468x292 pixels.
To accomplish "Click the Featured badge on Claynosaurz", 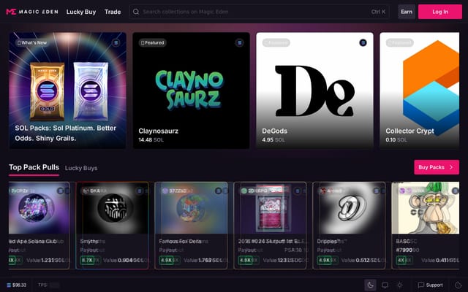I will coord(153,42).
